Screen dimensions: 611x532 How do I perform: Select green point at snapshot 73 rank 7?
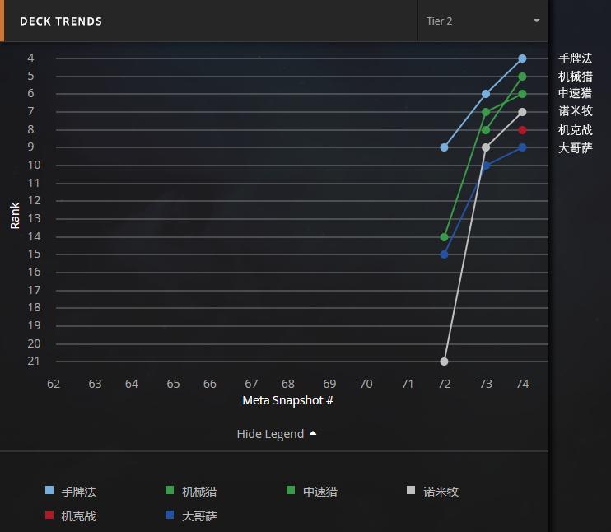486,112
